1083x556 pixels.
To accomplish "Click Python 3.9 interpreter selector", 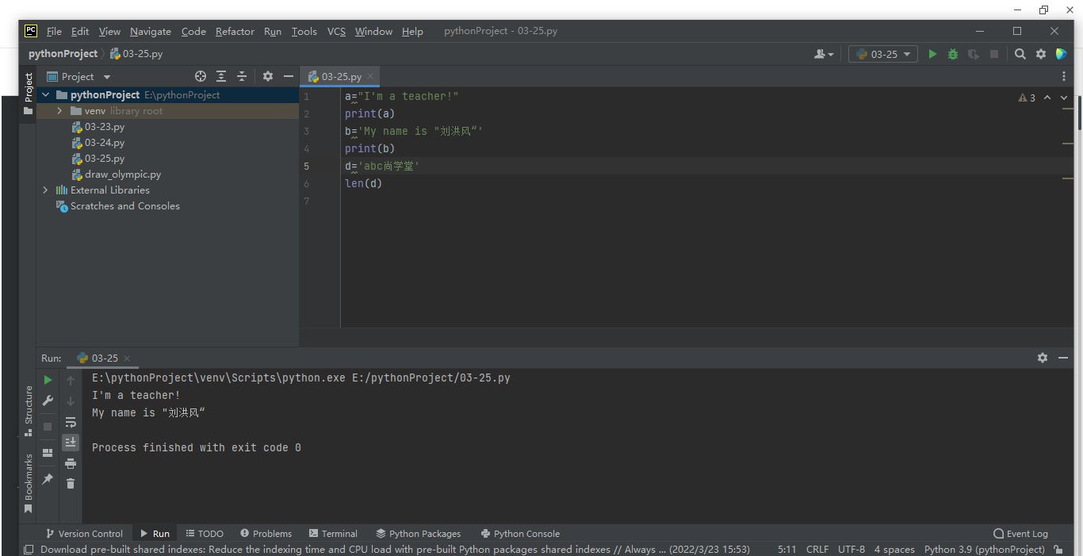I will pos(984,549).
